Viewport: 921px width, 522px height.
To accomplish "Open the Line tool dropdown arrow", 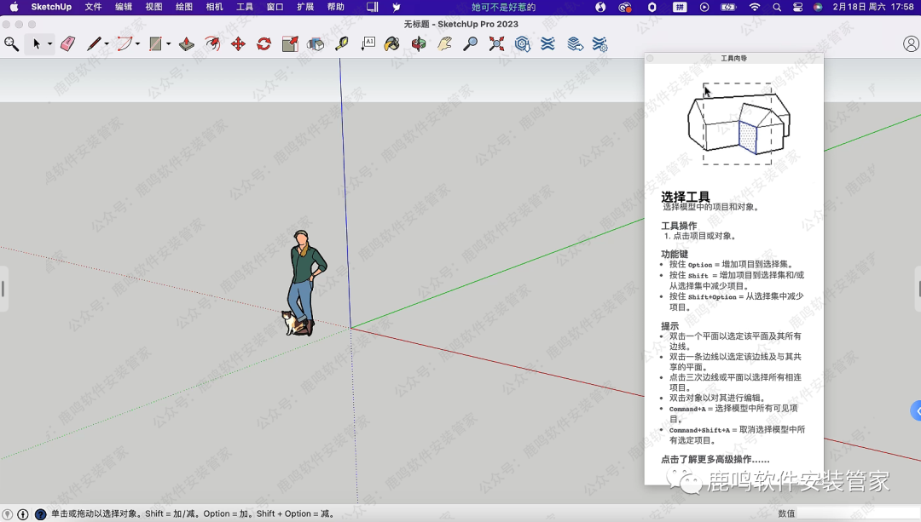I will click(107, 44).
